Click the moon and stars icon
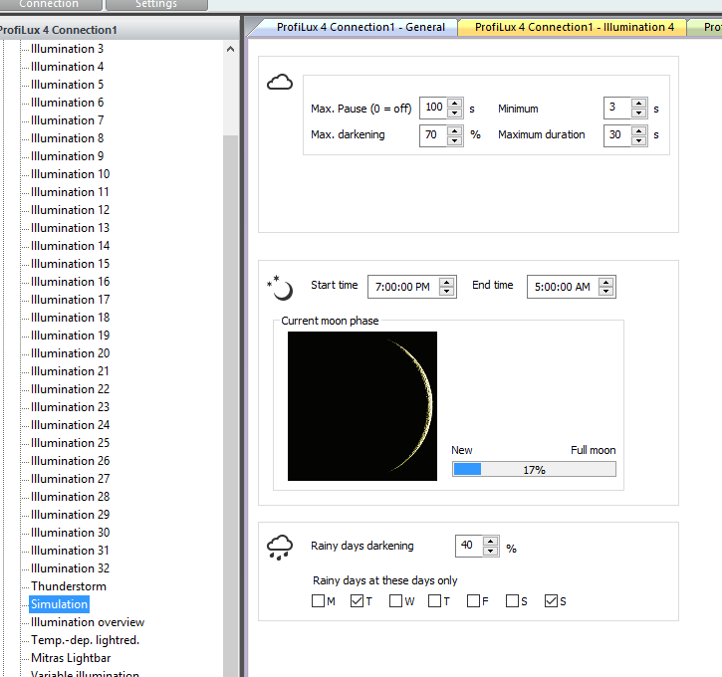The image size is (722, 677). 280,288
